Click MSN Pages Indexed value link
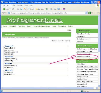 [16, 65]
